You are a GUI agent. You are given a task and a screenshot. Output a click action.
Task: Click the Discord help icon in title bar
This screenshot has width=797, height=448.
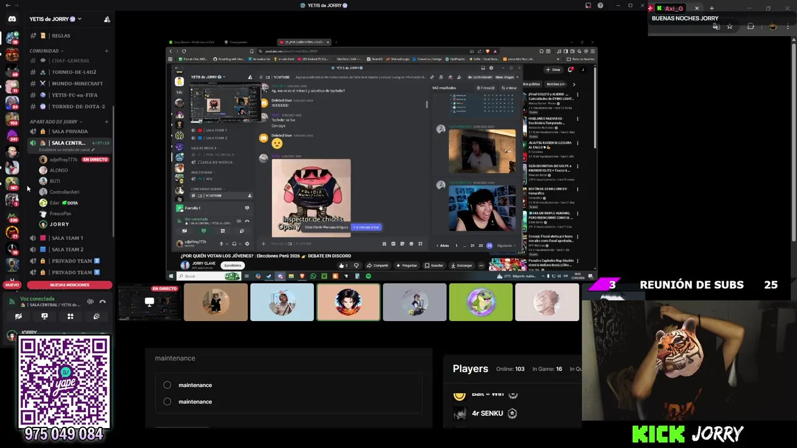(x=600, y=6)
